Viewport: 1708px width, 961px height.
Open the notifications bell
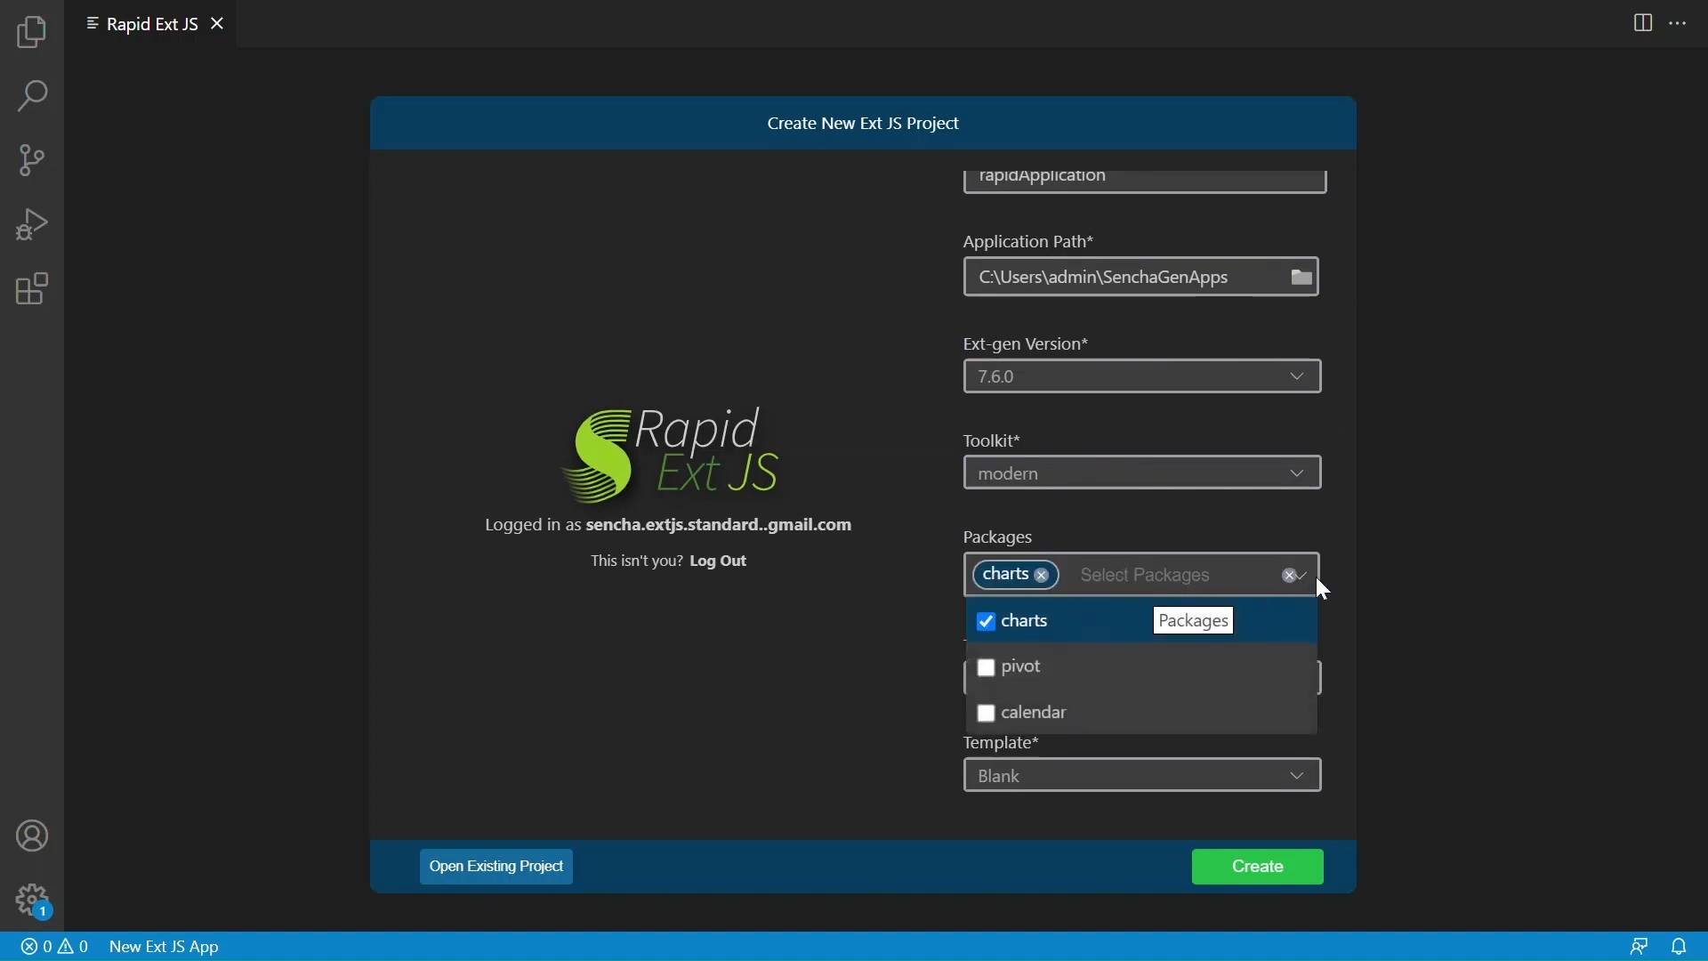(1680, 948)
